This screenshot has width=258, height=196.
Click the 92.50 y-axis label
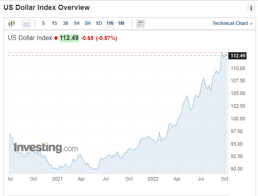[237, 156]
